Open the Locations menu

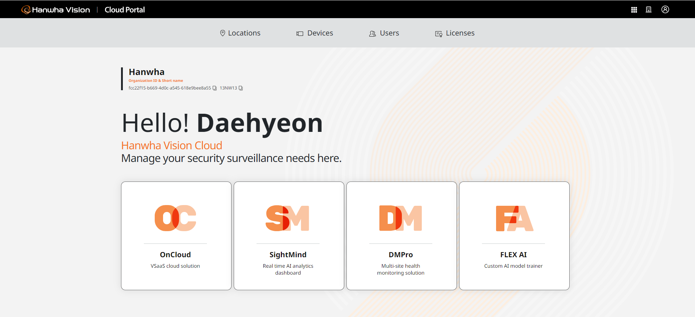[x=240, y=33]
